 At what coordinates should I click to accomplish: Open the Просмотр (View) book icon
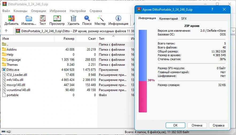pyautogui.click(x=57, y=18)
